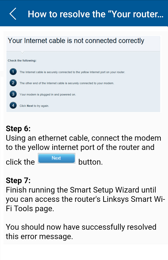Tap the number 1 circle icon
The image size is (168, 260).
point(13,72)
